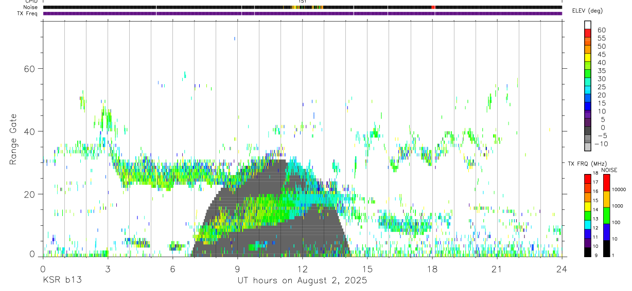Viewport: 632px width, 291px height.
Task: Click the red marker in the Noise strip near 18 UT
Action: click(433, 7)
